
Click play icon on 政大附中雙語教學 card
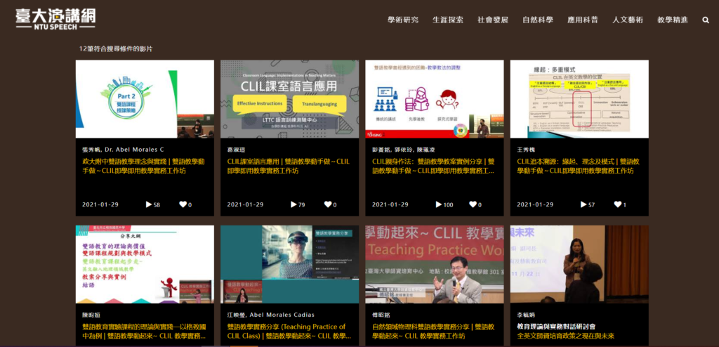149,204
